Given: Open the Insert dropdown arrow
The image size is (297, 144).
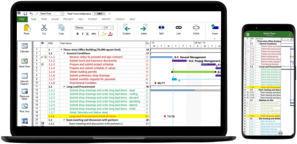Looking at the screenshot, I should pos(215,38).
